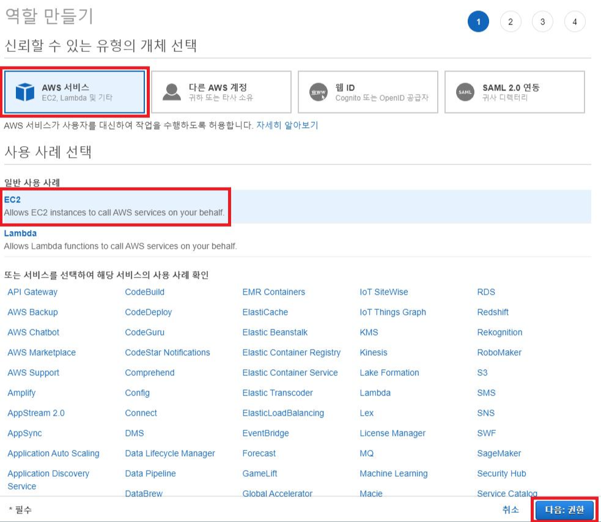Select IoT SiteWise service
Image resolution: width=601 pixels, height=522 pixels.
(384, 292)
